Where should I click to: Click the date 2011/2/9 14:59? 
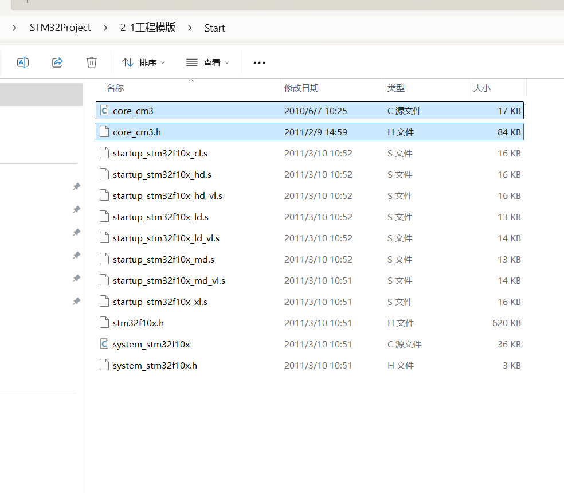315,132
